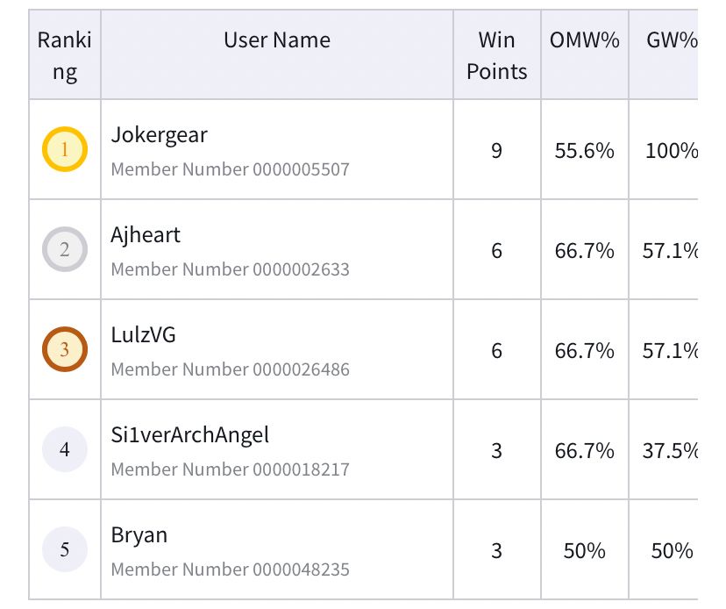This screenshot has height=609, width=726.
Task: Click the bronze rank 3 medal icon
Action: click(64, 350)
